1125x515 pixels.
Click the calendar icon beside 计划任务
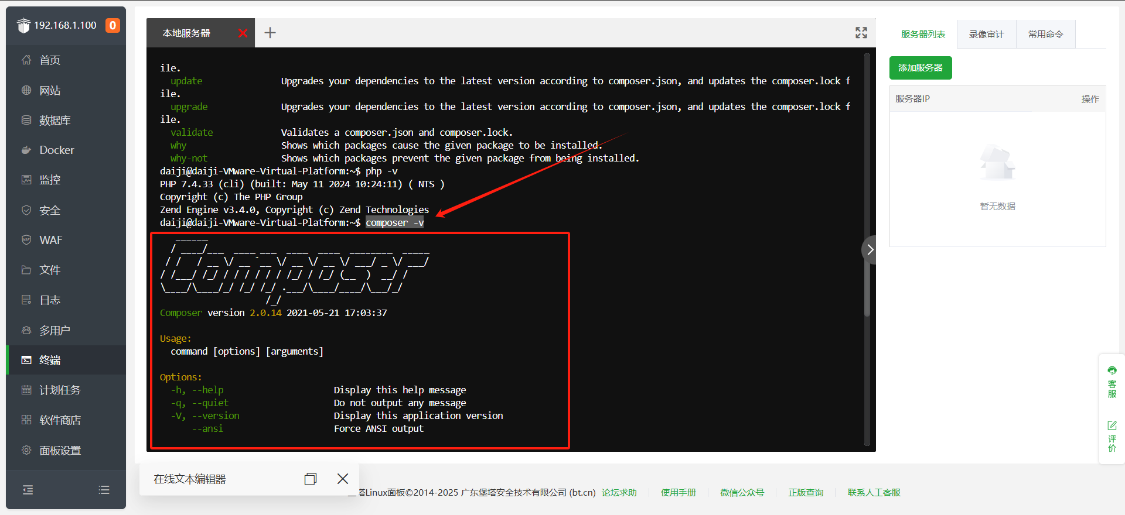tap(26, 390)
